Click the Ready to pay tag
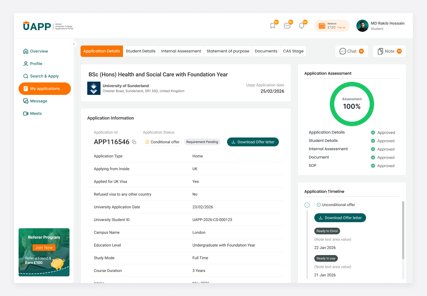This screenshot has height=296, width=427. 326,258
